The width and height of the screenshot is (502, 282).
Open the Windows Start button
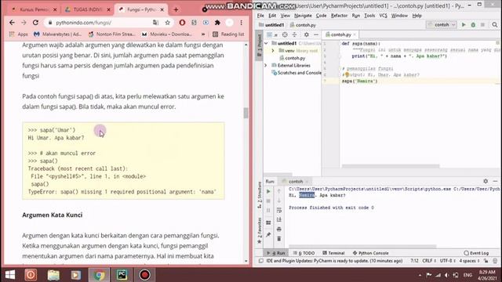coord(10,275)
